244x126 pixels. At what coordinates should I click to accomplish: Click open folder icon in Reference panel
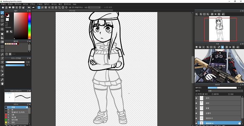[x=200, y=47]
